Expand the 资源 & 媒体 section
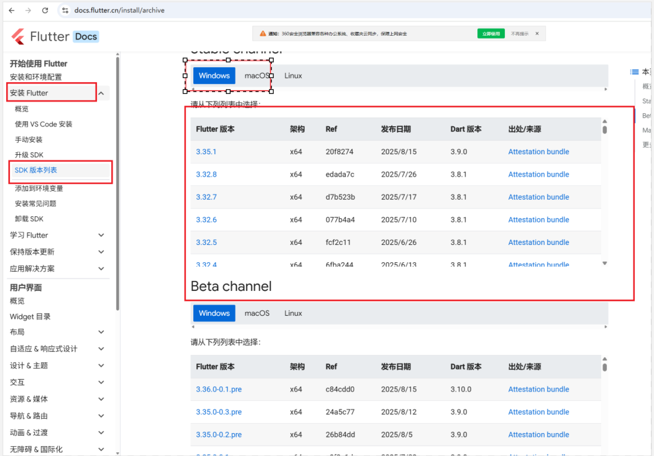 [101, 399]
